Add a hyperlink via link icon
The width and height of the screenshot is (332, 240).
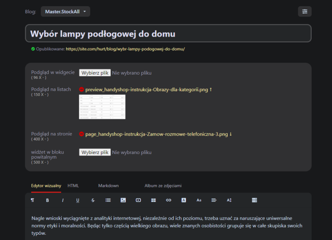pos(168,200)
